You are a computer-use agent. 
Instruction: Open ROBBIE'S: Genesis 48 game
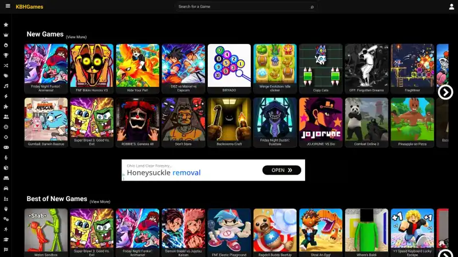[x=137, y=122]
